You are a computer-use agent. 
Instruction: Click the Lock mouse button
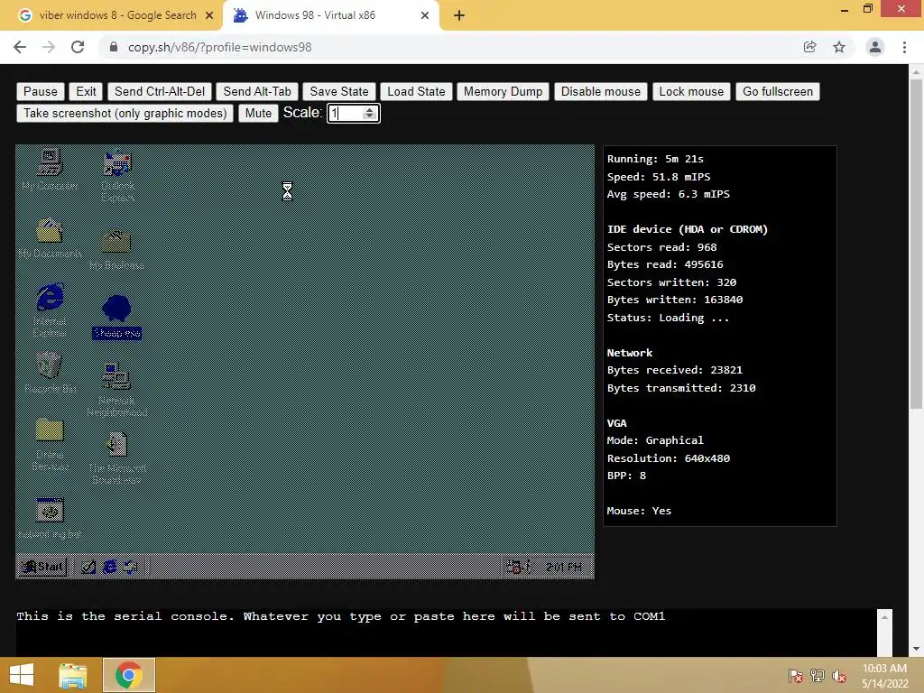tap(691, 91)
